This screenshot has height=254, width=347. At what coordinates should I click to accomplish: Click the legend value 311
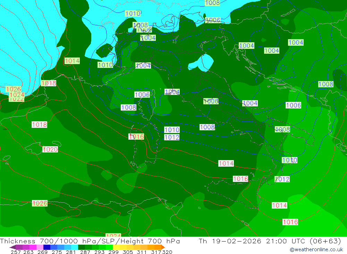point(142,252)
